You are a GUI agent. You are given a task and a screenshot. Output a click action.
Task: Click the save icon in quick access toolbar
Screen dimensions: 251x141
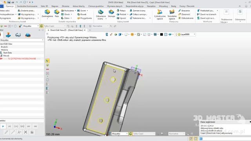9,2
